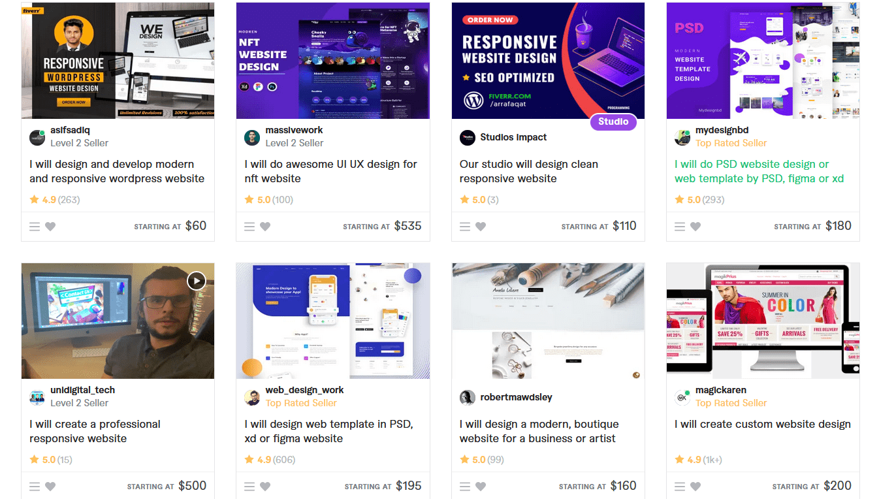Favorite the asifsadiq WordPress gig with heart icon

click(50, 227)
